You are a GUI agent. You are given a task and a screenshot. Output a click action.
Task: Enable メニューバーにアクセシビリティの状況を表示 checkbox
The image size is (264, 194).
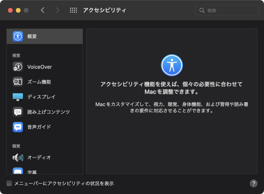click(x=9, y=183)
